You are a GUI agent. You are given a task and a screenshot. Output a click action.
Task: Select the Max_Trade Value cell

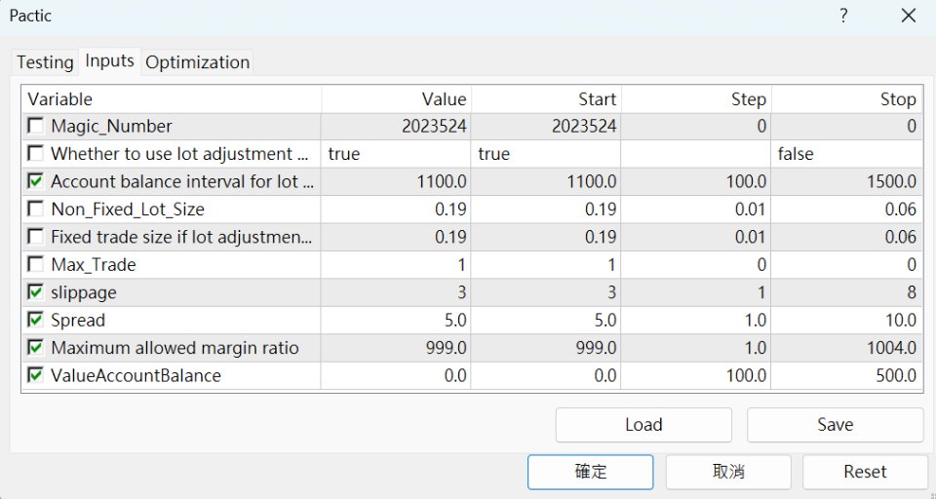click(x=397, y=264)
